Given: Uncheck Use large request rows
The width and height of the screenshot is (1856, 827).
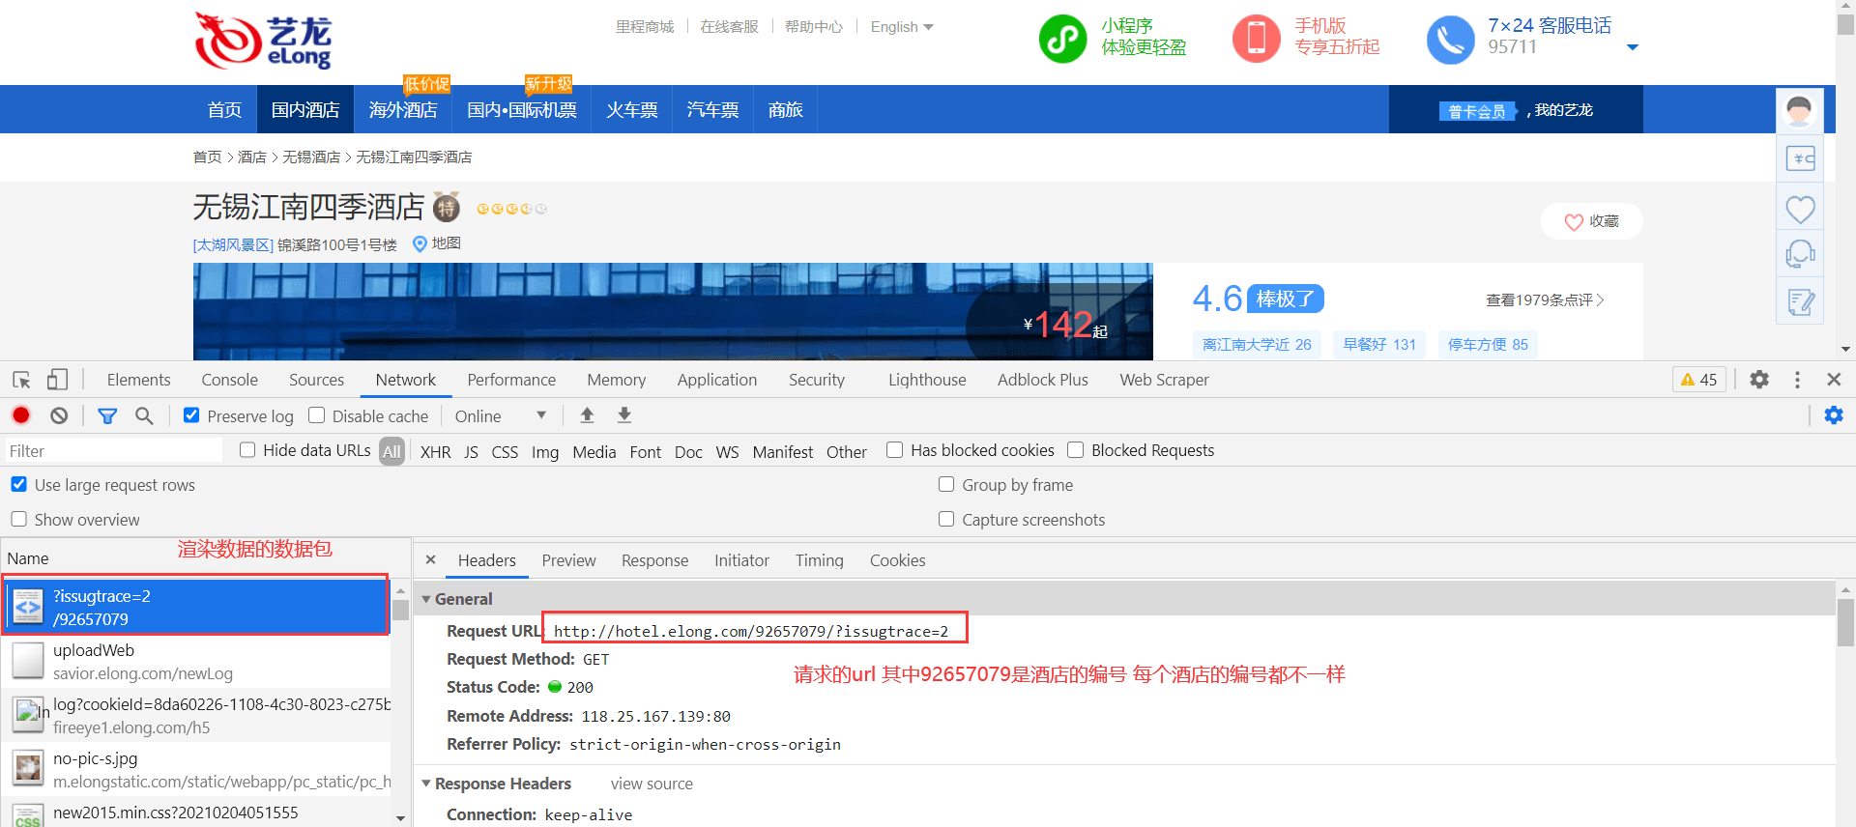Looking at the screenshot, I should [18, 484].
